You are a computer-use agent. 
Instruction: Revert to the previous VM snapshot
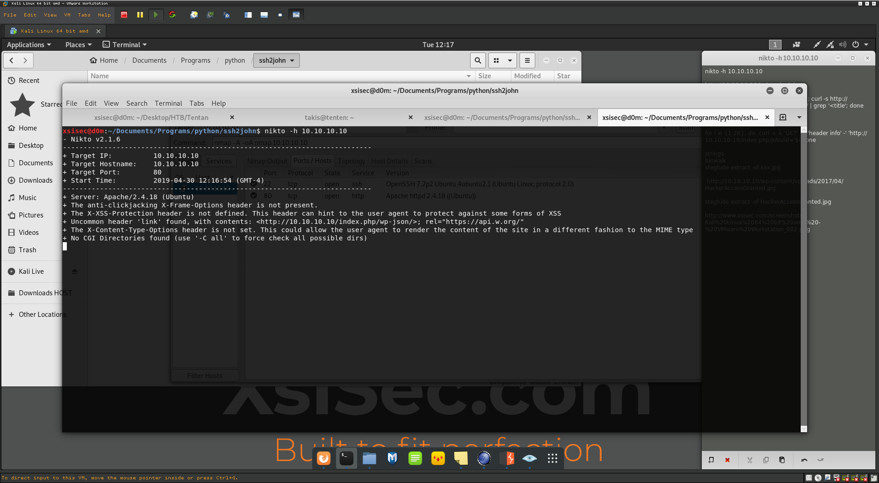(x=210, y=15)
